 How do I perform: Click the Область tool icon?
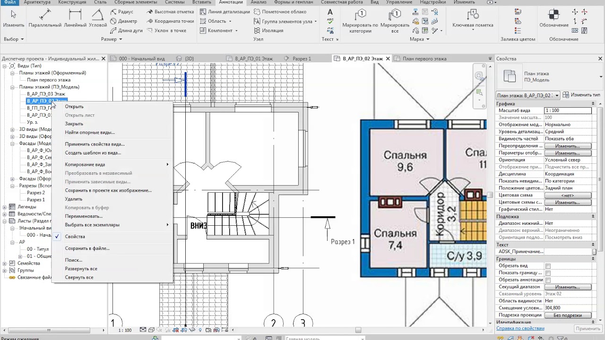coord(203,21)
